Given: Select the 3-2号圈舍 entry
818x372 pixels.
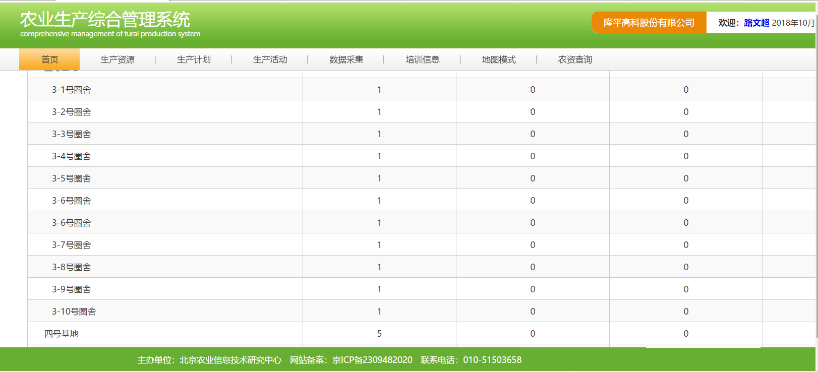Looking at the screenshot, I should (72, 112).
